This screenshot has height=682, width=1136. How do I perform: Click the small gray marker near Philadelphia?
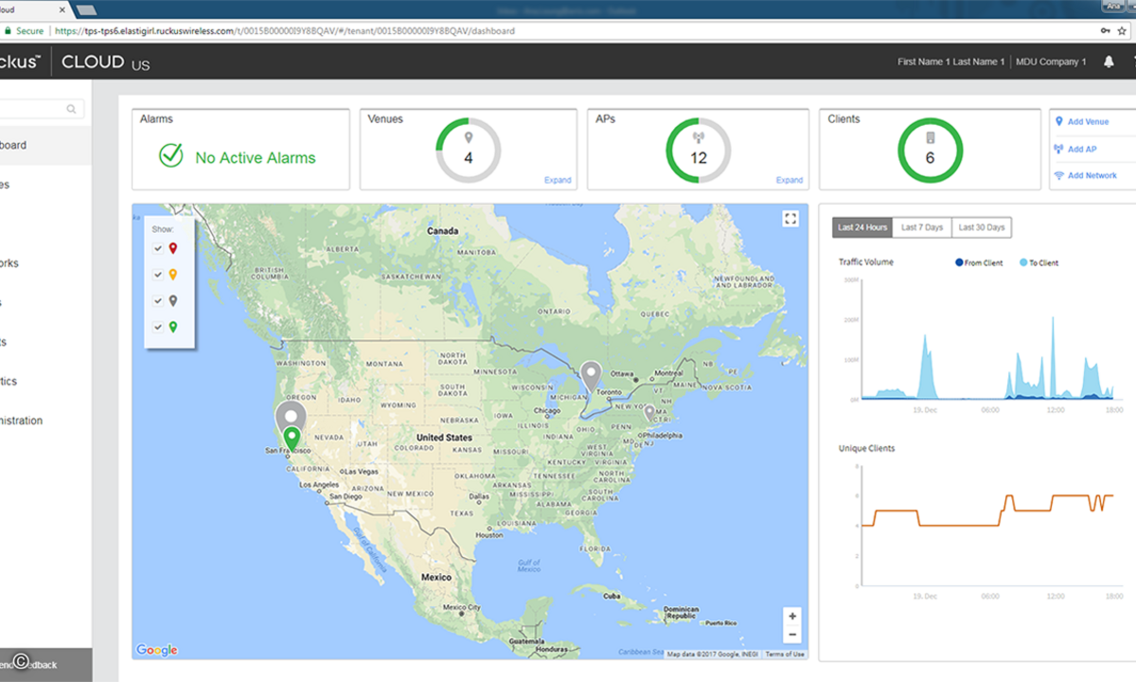649,413
